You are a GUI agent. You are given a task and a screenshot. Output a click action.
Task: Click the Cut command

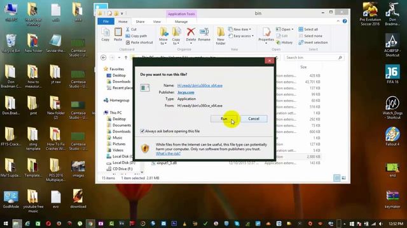[x=131, y=30]
